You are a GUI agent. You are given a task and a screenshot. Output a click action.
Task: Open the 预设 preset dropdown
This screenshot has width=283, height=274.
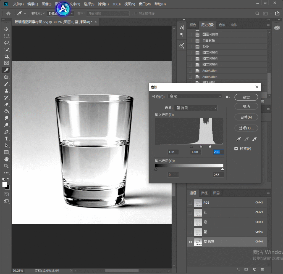195,96
